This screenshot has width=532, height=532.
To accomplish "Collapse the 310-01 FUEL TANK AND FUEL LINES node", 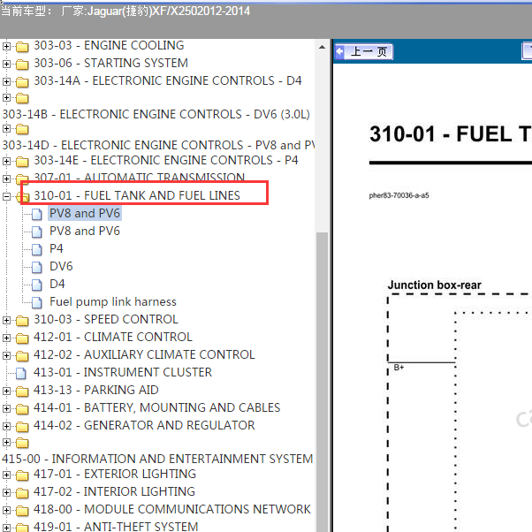I will coord(6,196).
